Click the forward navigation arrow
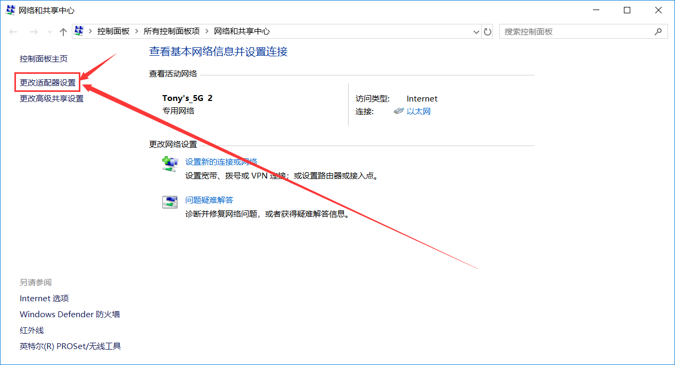Viewport: 675px width, 365px height. pos(34,32)
